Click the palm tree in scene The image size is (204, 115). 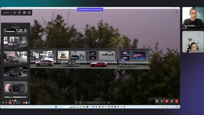click(118, 48)
